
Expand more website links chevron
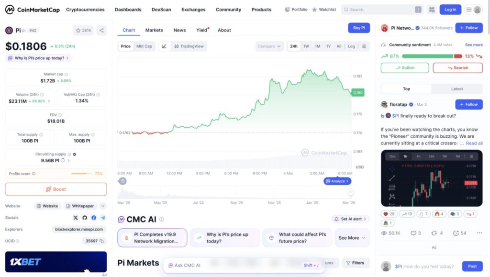(103, 206)
